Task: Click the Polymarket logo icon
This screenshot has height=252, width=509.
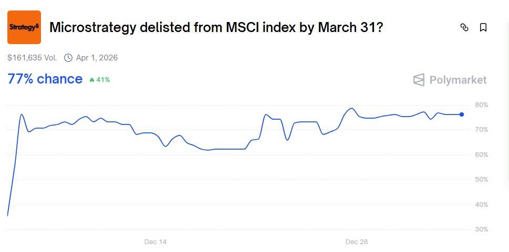Action: tap(419, 80)
